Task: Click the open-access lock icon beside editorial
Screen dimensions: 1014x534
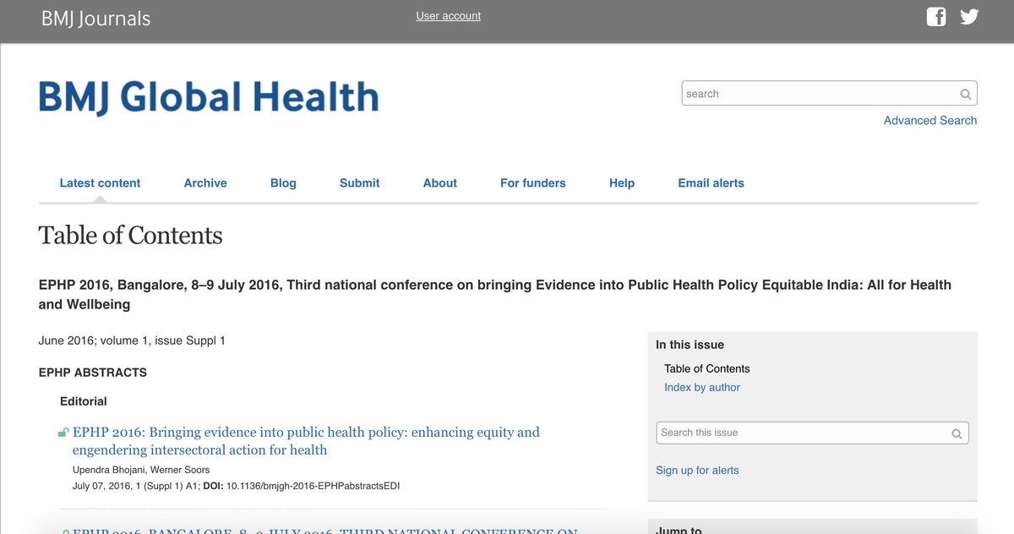Action: coord(63,433)
